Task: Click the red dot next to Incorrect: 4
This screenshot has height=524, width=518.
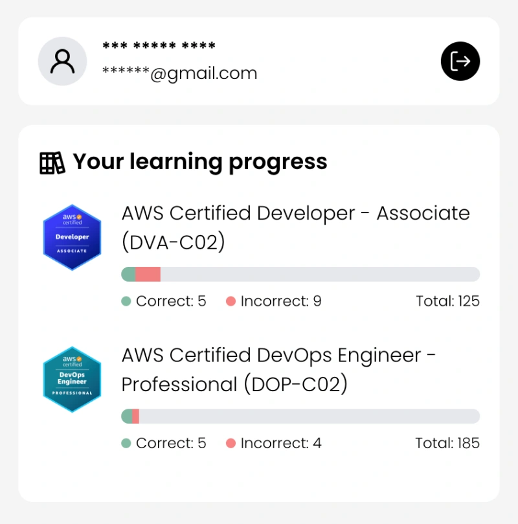Action: click(231, 443)
